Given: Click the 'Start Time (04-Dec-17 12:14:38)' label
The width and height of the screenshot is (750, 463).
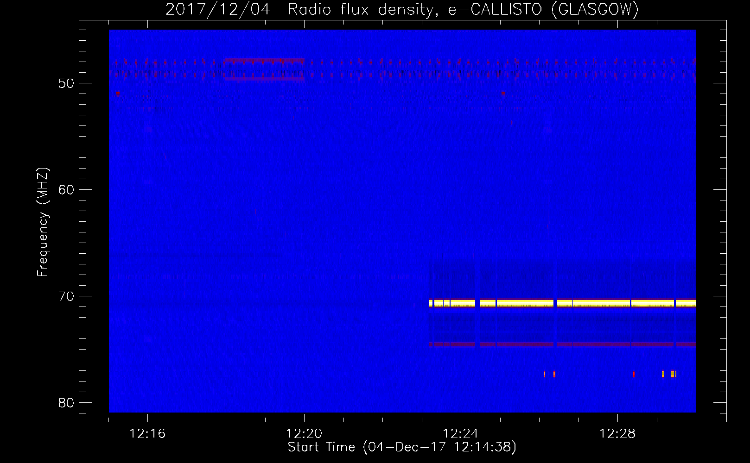Looking at the screenshot, I should [402, 447].
